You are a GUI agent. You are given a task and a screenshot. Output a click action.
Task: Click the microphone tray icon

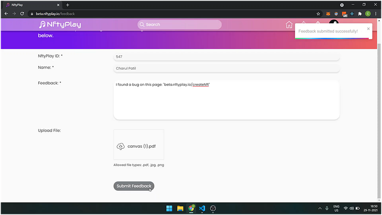click(327, 208)
